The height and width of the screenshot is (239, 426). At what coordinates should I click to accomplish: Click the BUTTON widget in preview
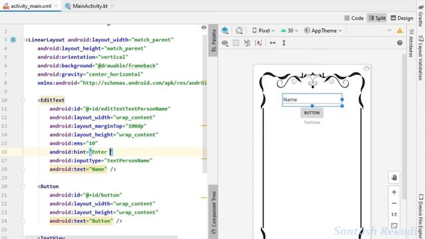tap(312, 113)
